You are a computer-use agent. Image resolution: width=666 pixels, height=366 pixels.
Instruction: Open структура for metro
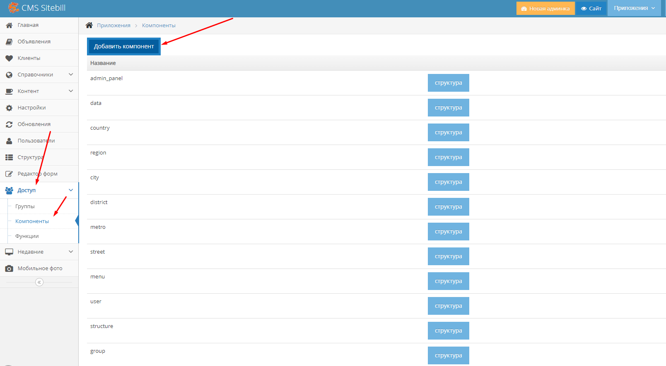449,232
